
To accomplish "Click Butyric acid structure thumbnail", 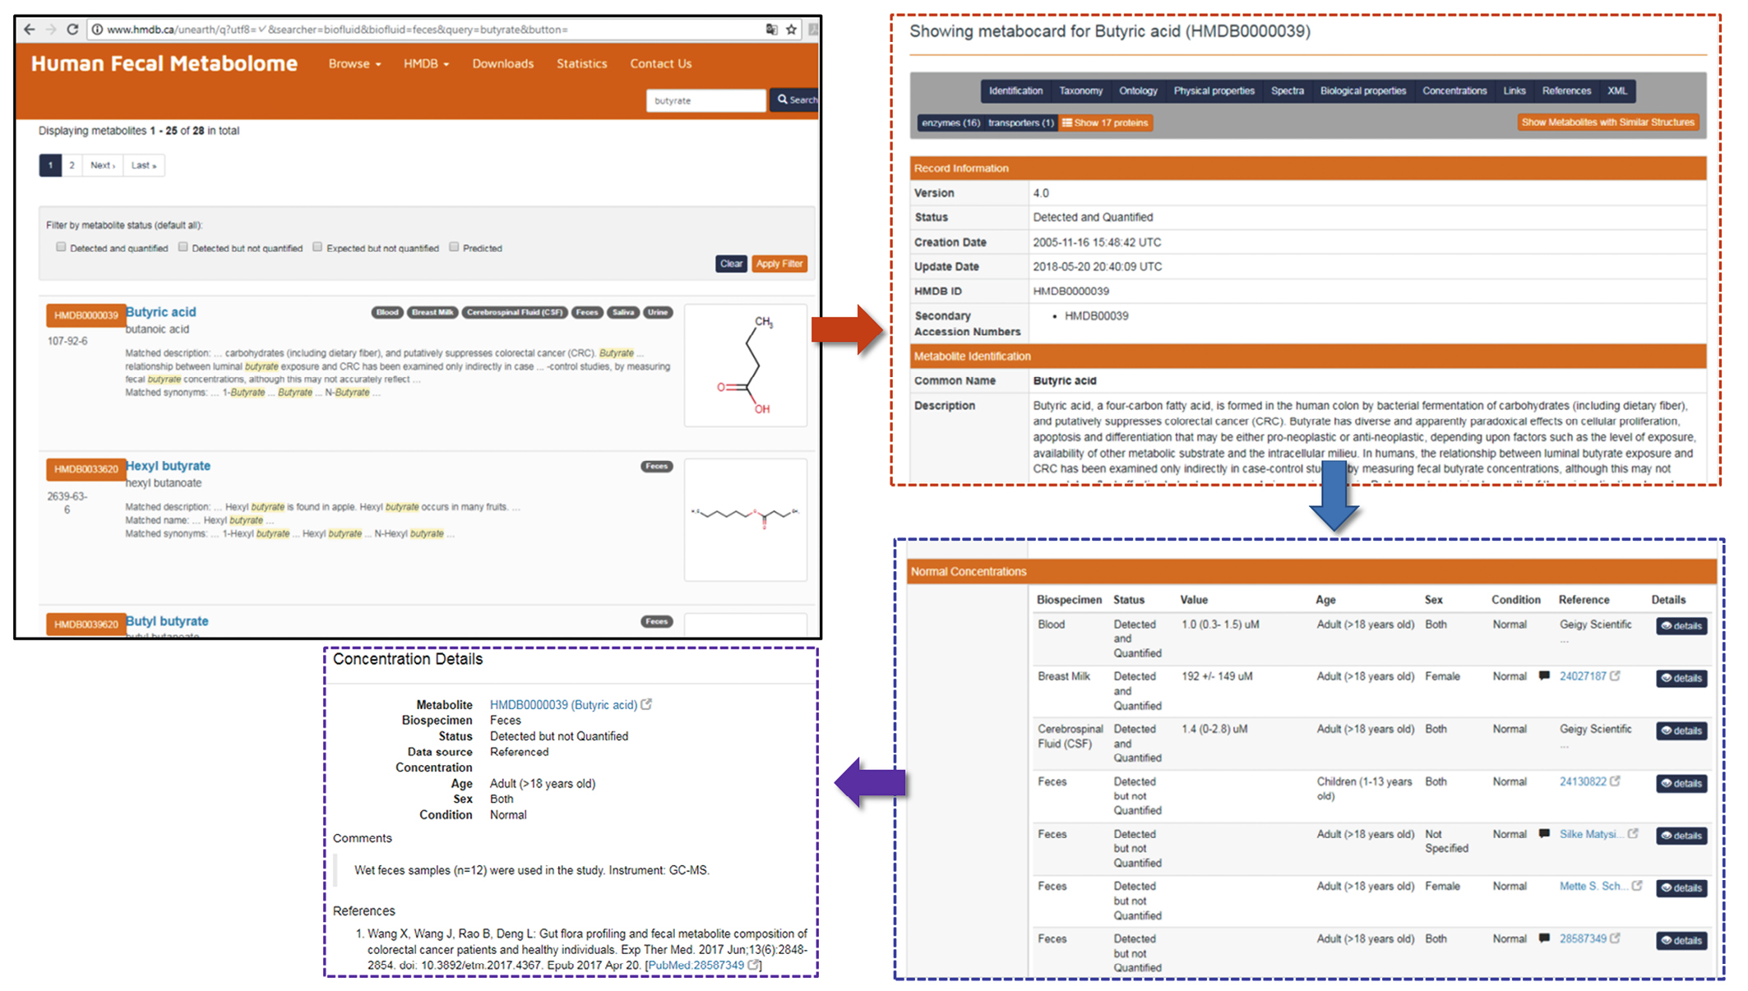I will click(x=746, y=366).
